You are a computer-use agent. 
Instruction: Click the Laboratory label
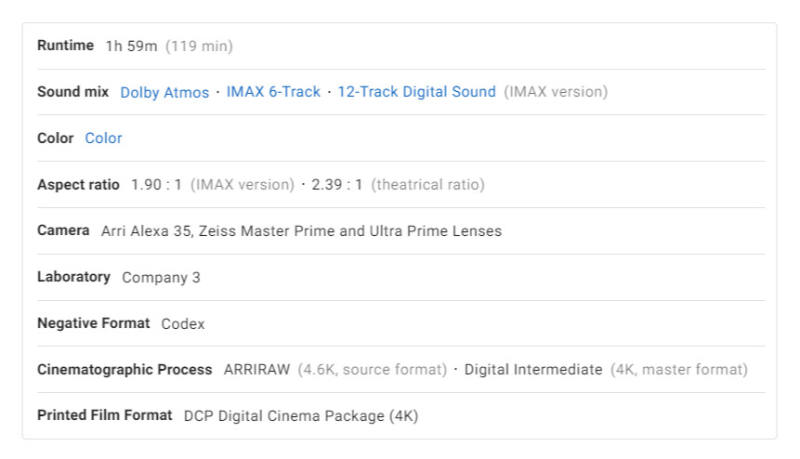click(x=73, y=277)
